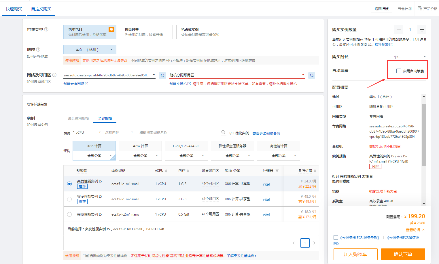This screenshot has width=439, height=264.
Task: Click the help icon next to 网络及可用区
Action: tap(54, 75)
